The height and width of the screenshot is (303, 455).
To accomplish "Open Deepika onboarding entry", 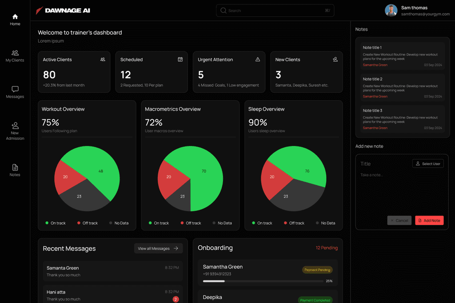I will (267, 297).
